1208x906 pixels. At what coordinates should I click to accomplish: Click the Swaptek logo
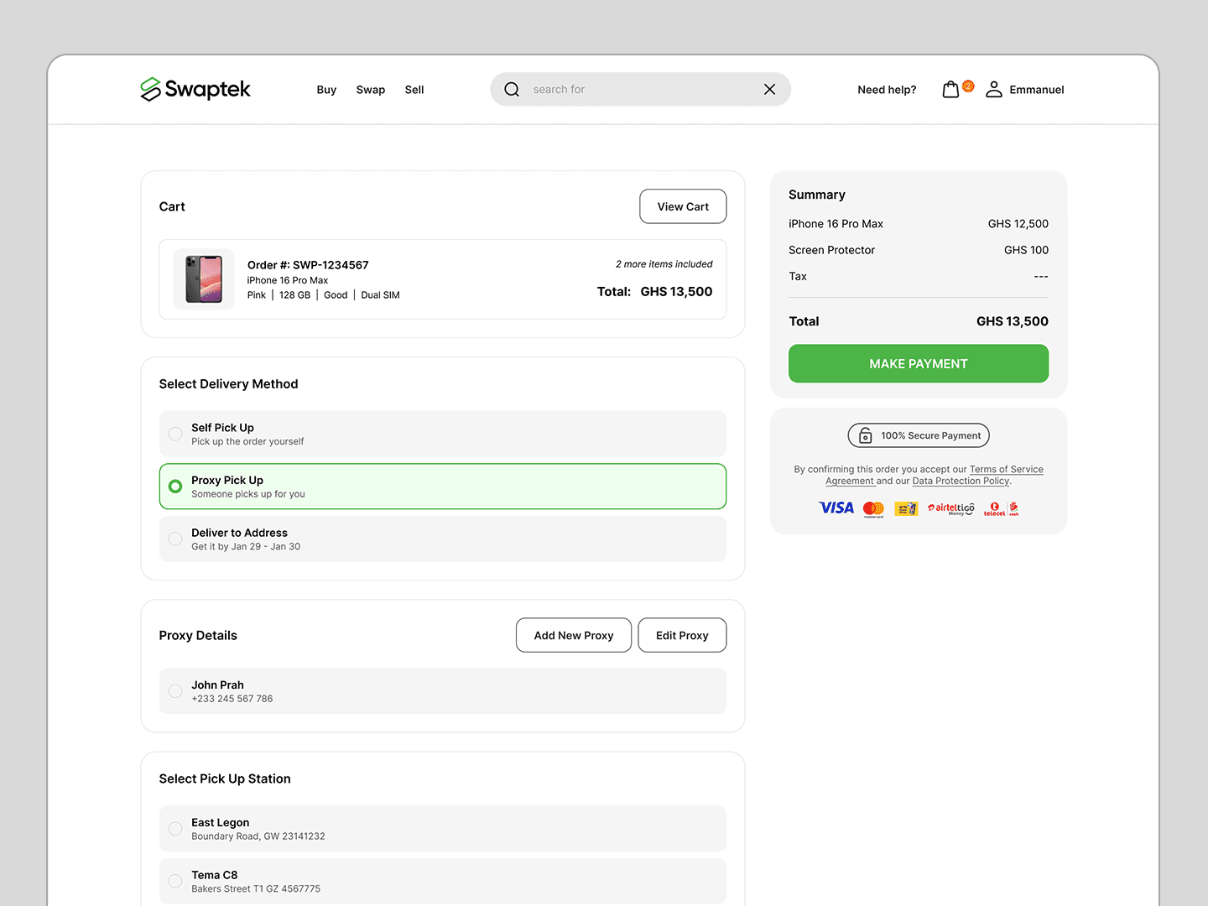click(195, 89)
